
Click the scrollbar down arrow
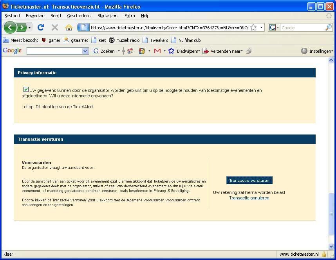(331, 246)
